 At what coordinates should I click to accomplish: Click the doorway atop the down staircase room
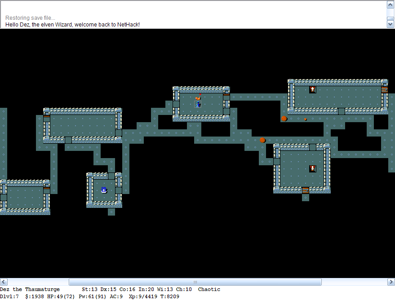click(x=313, y=147)
